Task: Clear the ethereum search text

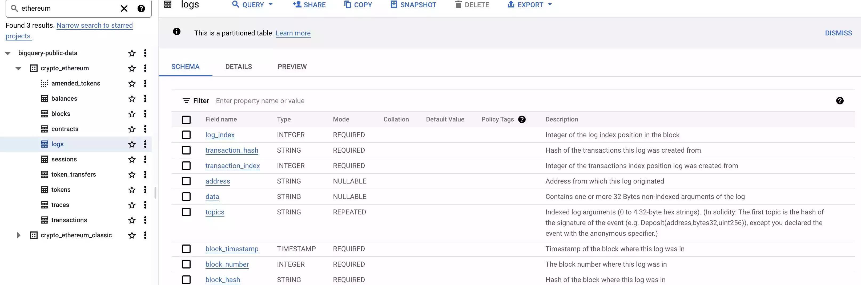Action: tap(124, 8)
